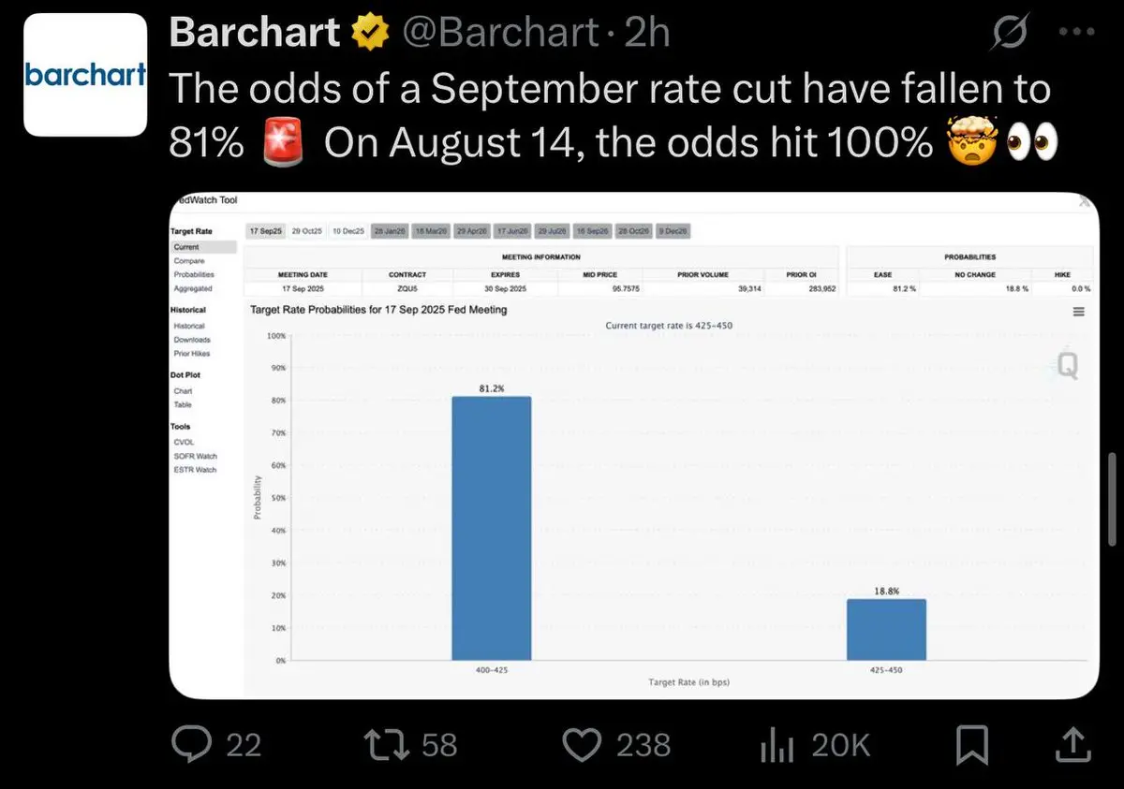Open the reply comments icon
The height and width of the screenshot is (789, 1124).
pos(194,745)
